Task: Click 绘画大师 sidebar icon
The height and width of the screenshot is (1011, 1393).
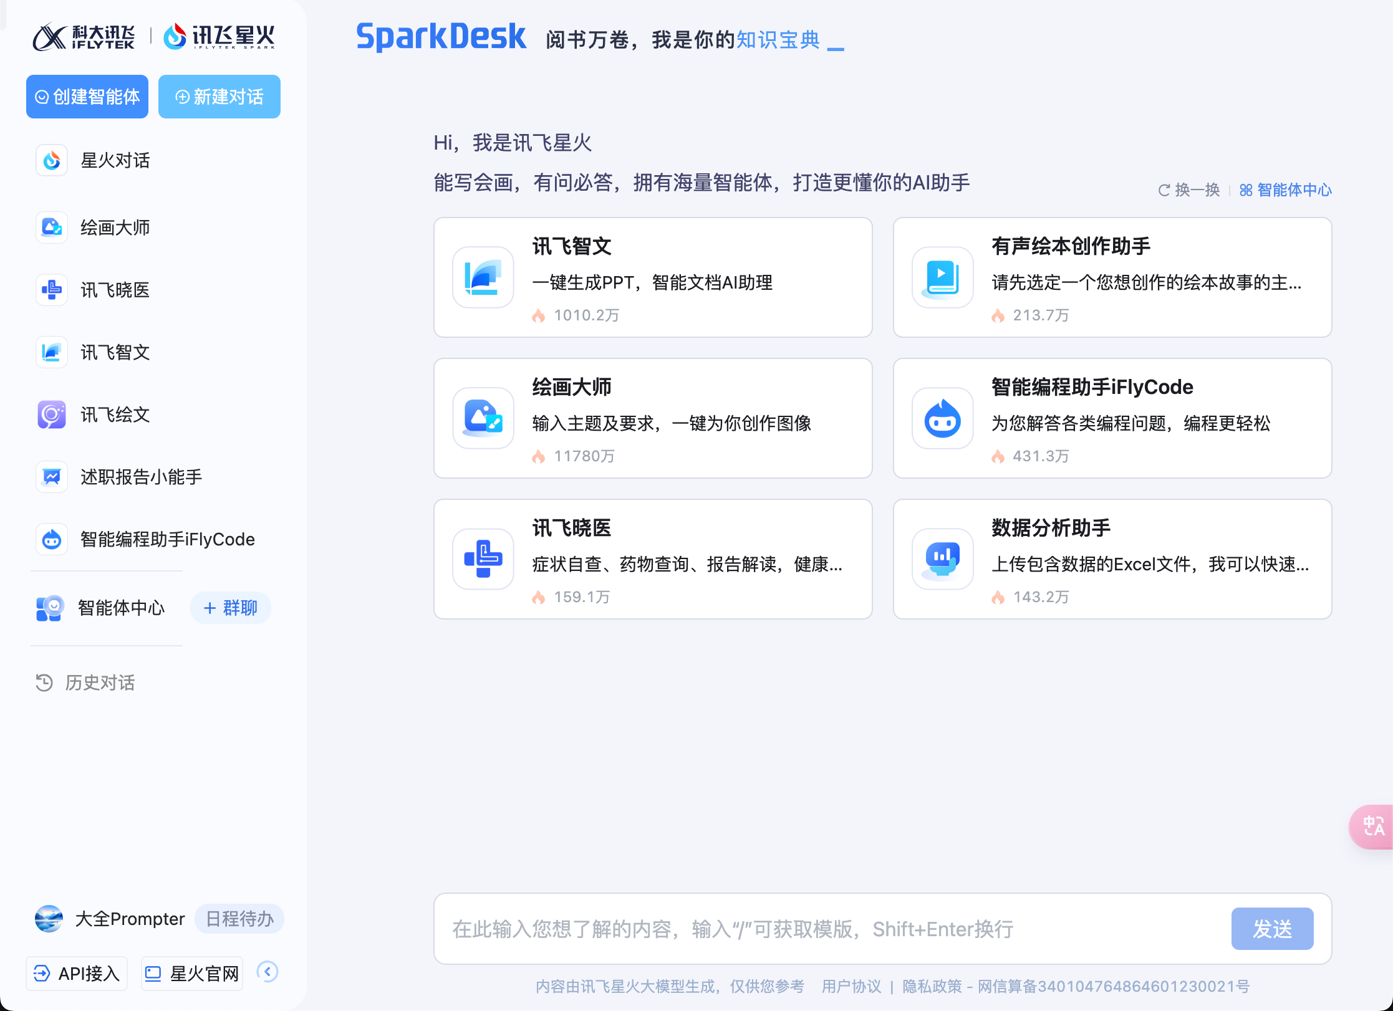Action: pyautogui.click(x=52, y=228)
